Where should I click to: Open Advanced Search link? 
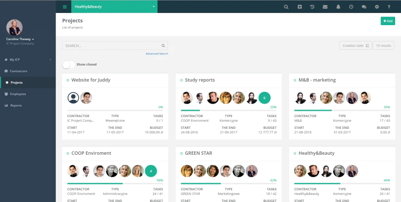157,54
